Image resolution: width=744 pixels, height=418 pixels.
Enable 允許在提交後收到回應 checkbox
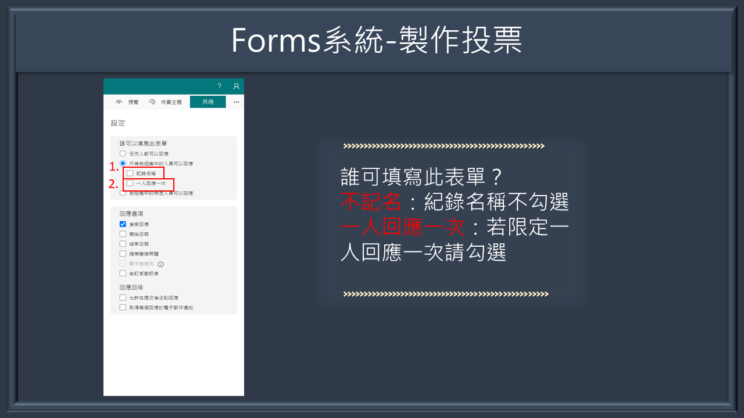(123, 297)
